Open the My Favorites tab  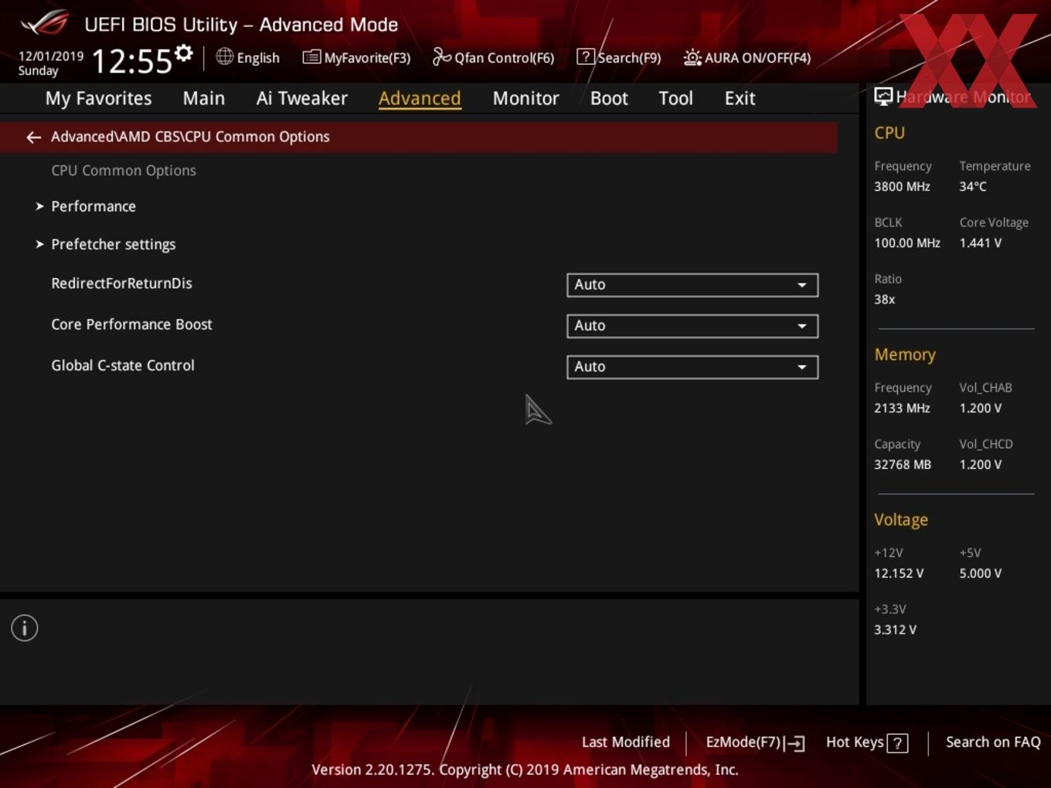(98, 98)
